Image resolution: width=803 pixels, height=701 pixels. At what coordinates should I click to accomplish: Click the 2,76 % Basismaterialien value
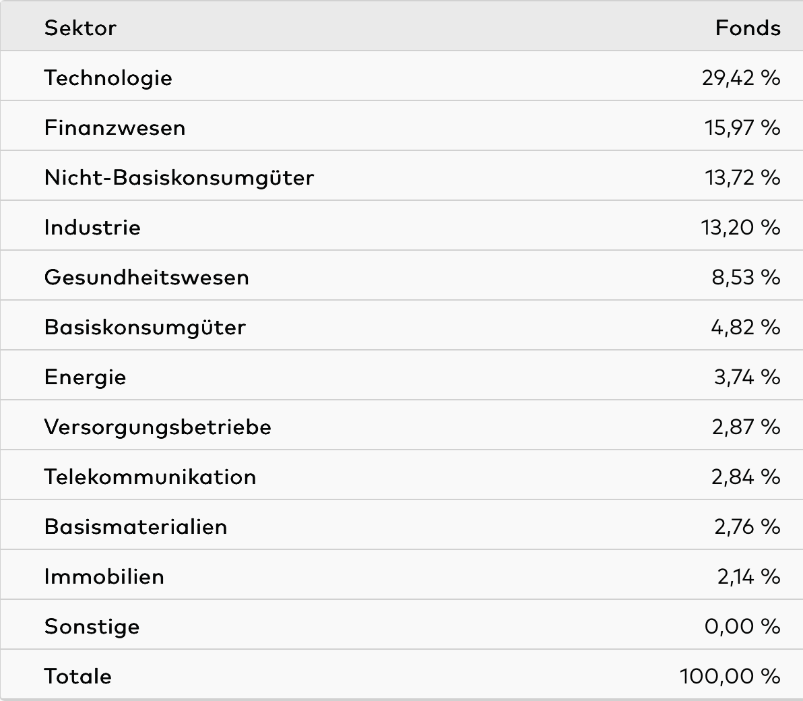point(746,526)
